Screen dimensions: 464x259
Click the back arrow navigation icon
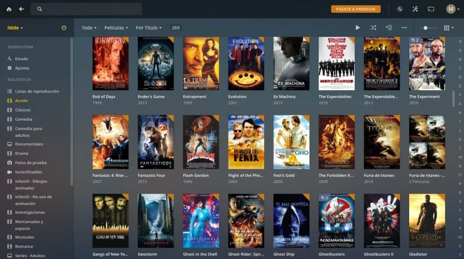[21, 9]
